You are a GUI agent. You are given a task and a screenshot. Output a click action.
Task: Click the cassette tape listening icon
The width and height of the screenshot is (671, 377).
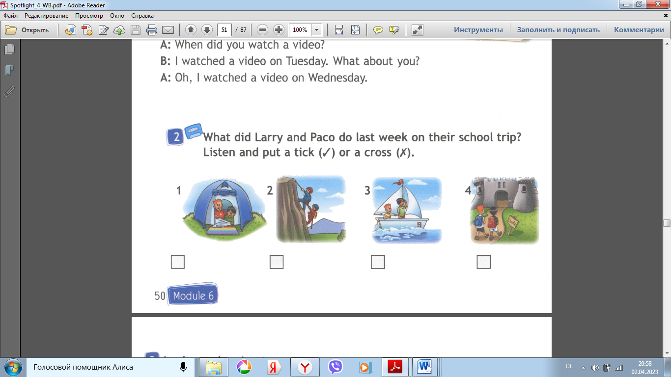click(193, 132)
